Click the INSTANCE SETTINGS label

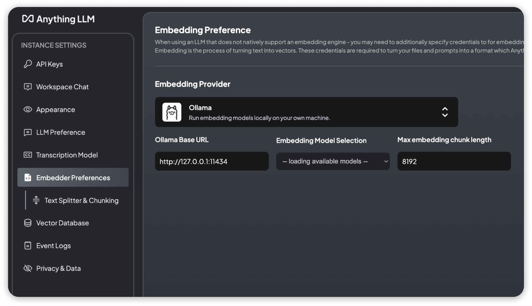[x=54, y=45]
